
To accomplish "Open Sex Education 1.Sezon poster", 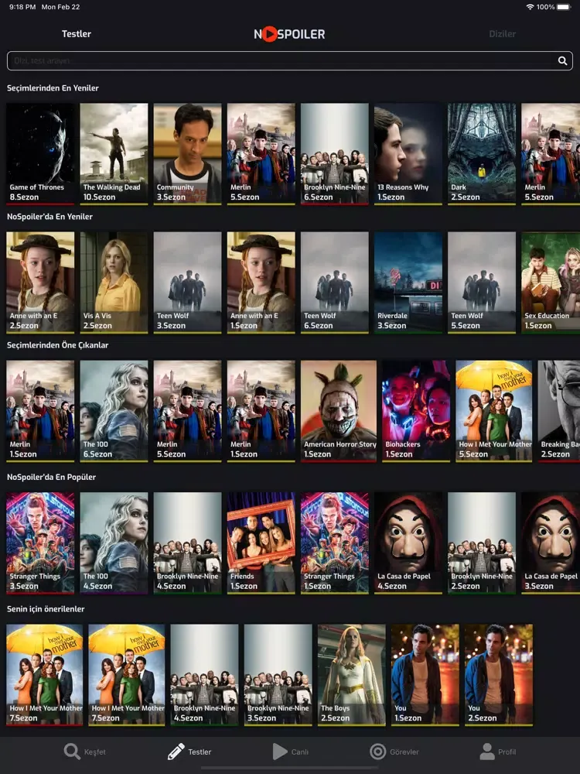I will pos(551,283).
